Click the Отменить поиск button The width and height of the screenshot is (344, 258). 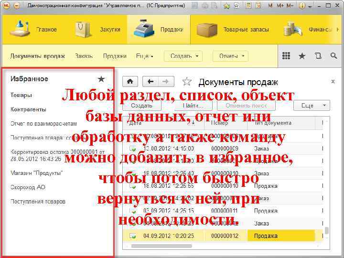click(x=246, y=106)
